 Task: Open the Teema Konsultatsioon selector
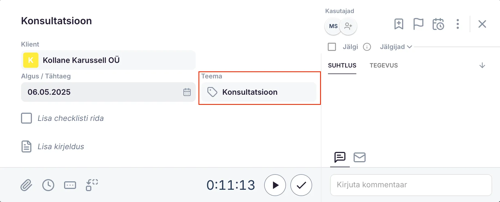[x=259, y=92]
